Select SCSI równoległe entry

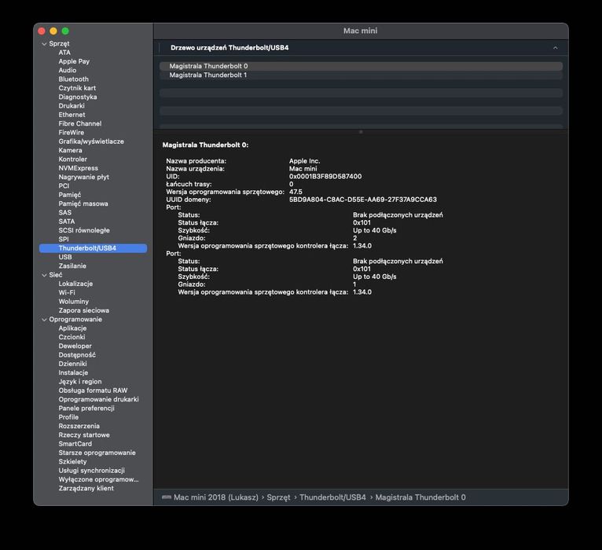point(84,230)
